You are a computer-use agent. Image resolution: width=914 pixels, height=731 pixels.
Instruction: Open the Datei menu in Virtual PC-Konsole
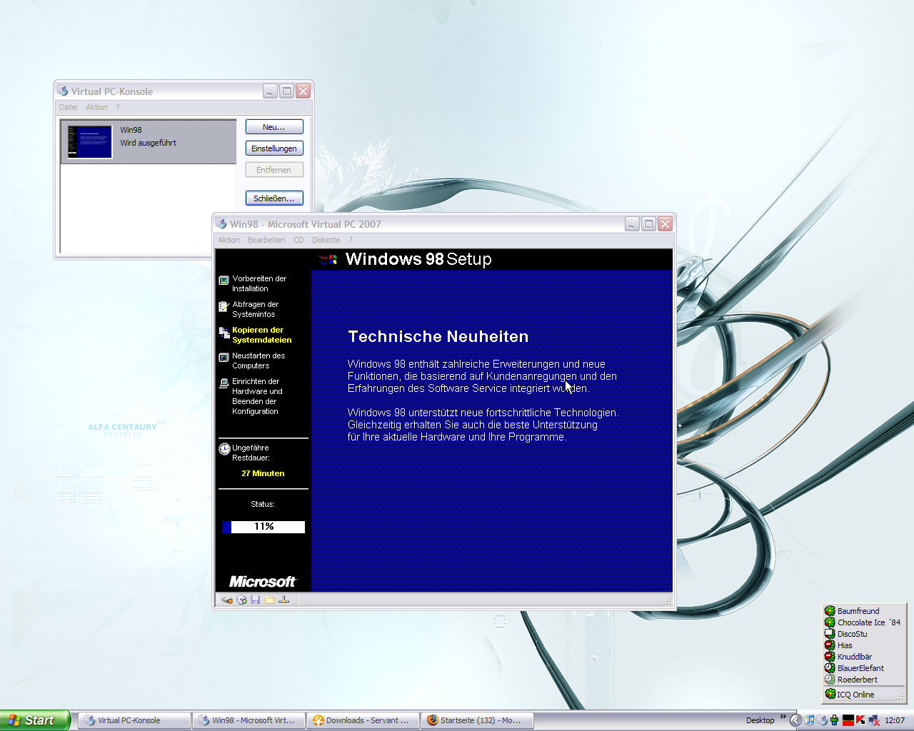69,107
